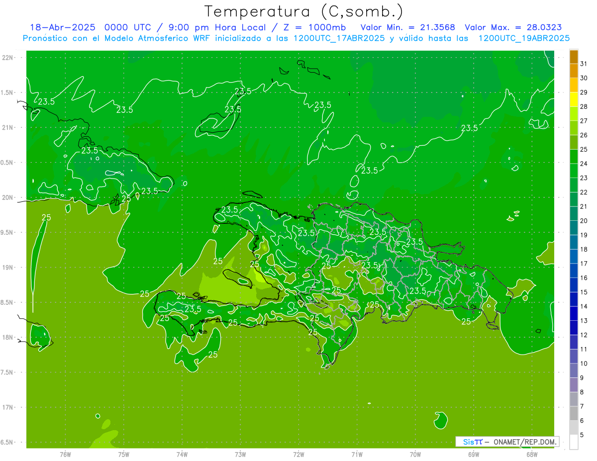Click the 75W longitude label
Screen dimensions: 597x461
(123, 454)
